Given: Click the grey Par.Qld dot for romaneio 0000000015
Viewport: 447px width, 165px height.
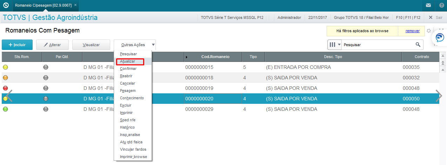Looking at the screenshot, I should coord(46,67).
